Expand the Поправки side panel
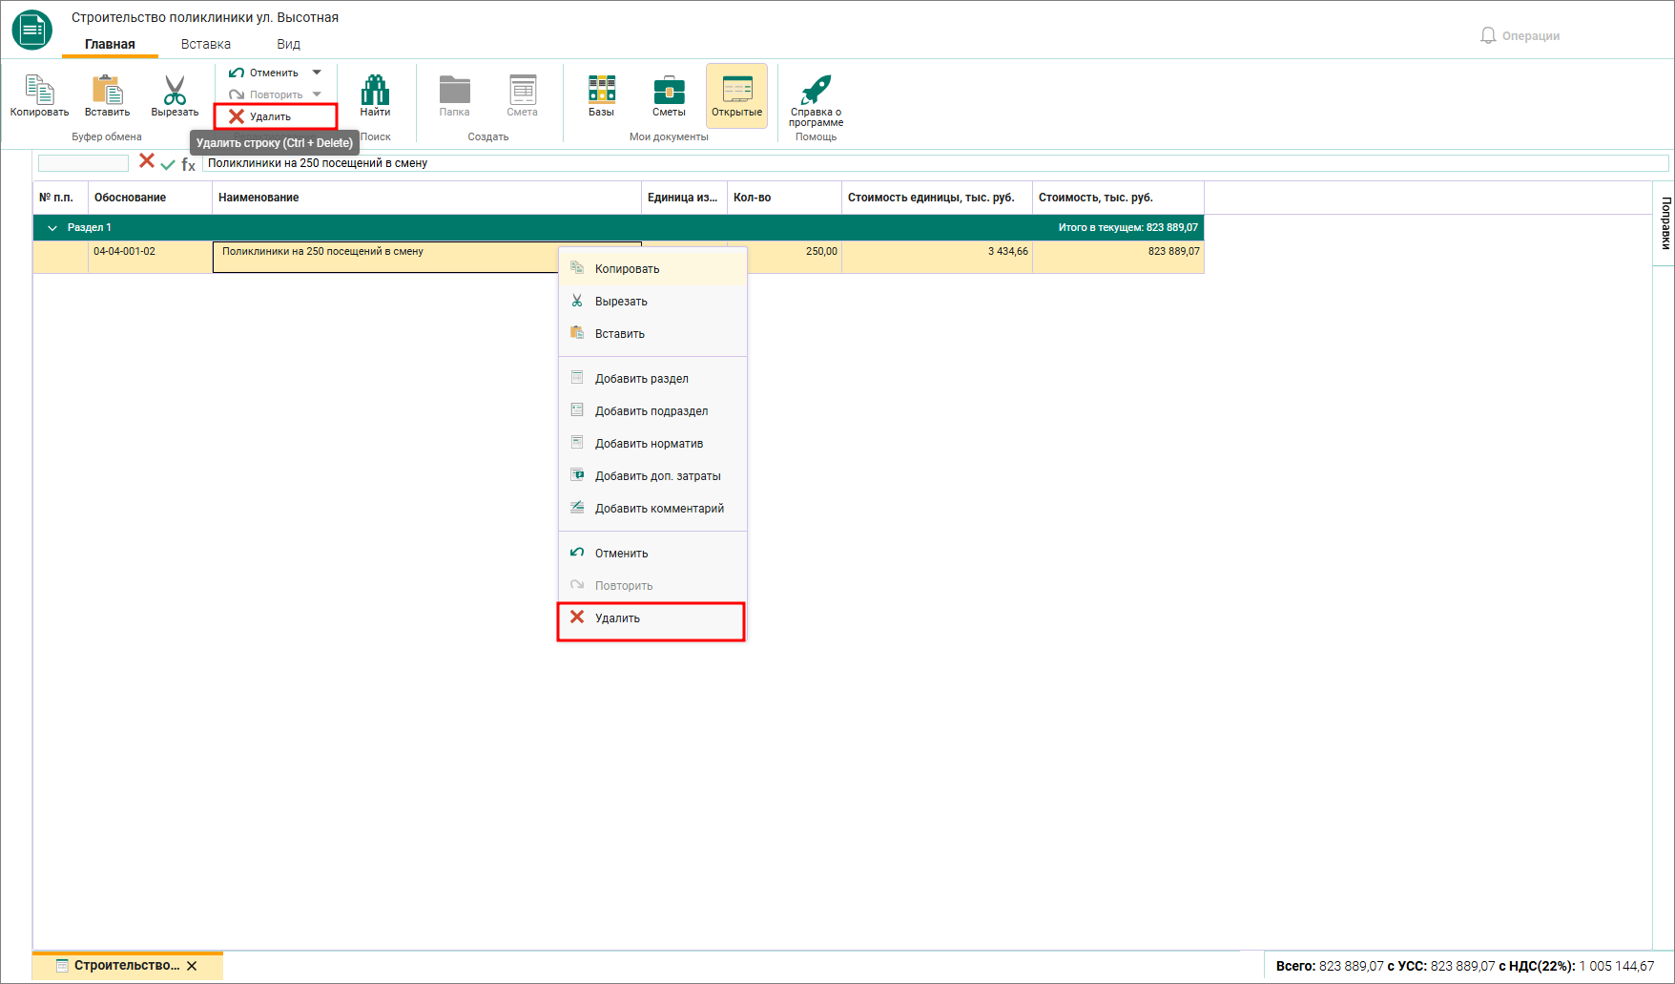Screen dimensions: 1675x984 pos(1665,222)
